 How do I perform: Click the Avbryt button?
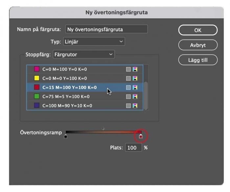point(198,45)
